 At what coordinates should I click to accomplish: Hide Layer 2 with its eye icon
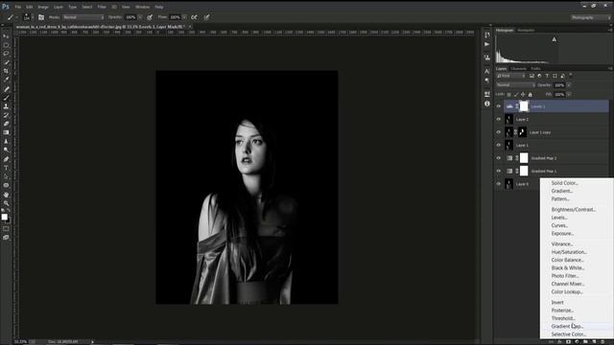click(x=499, y=119)
